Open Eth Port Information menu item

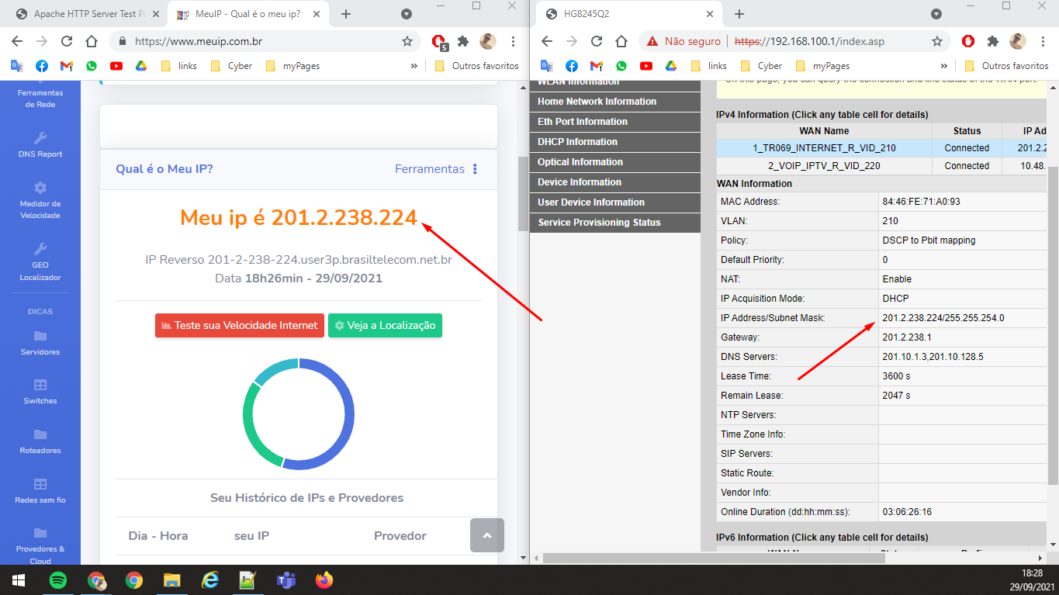coord(615,122)
